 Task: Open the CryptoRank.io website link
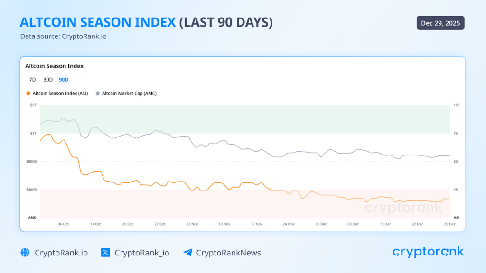(x=61, y=253)
